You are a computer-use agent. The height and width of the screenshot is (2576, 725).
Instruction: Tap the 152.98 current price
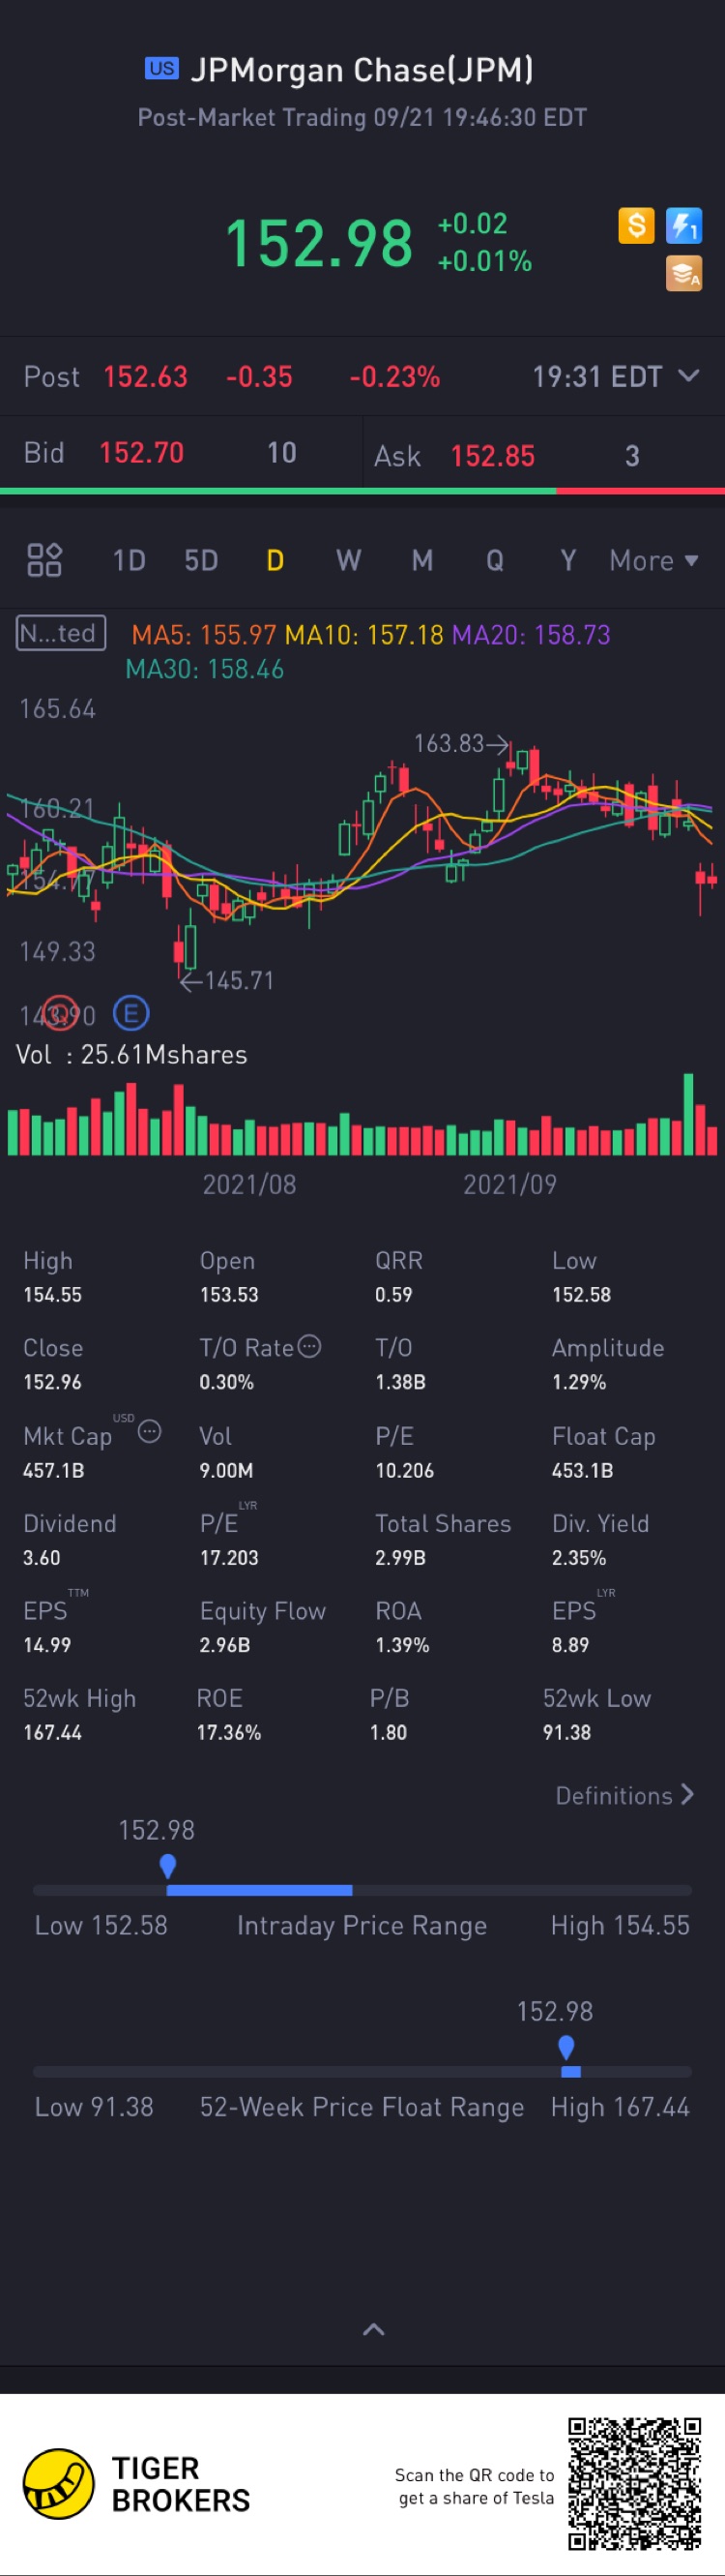pyautogui.click(x=319, y=243)
